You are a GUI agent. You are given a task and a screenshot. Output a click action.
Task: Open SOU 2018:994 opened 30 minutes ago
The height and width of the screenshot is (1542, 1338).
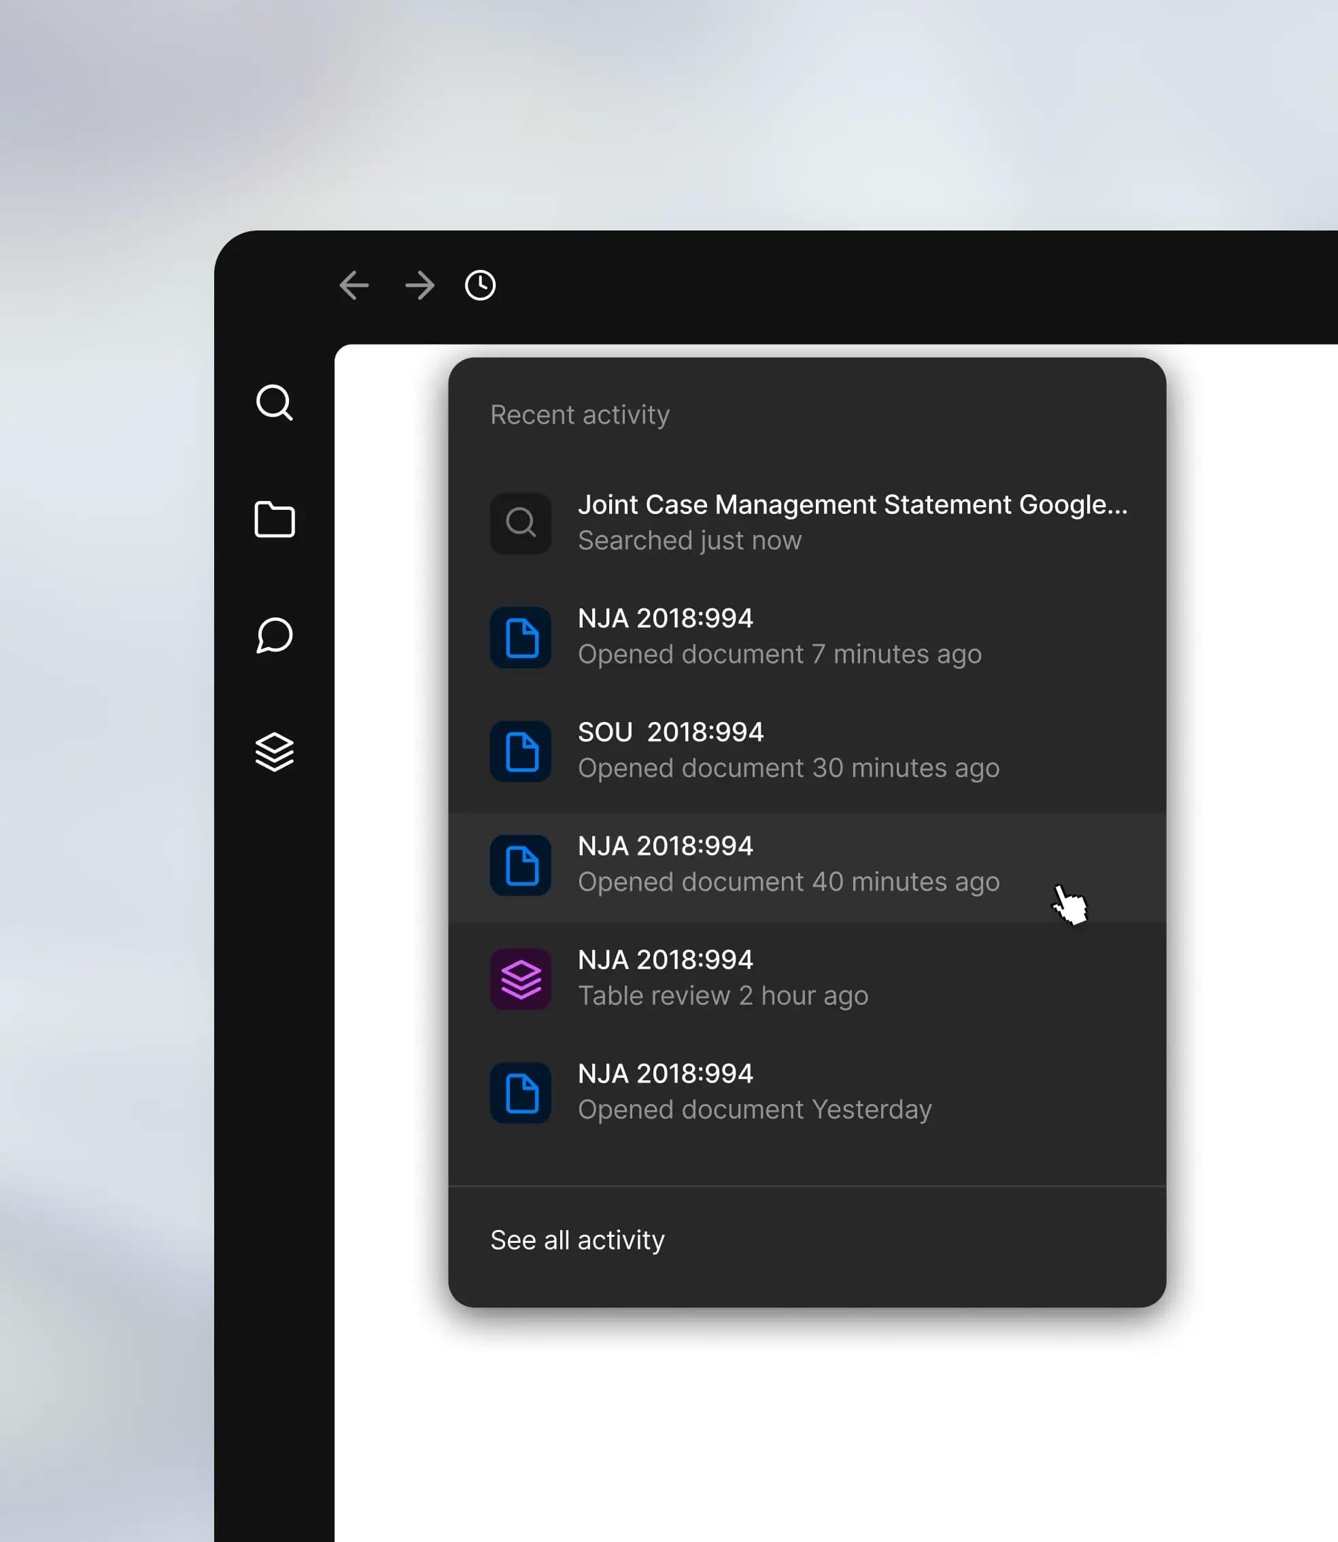click(807, 751)
